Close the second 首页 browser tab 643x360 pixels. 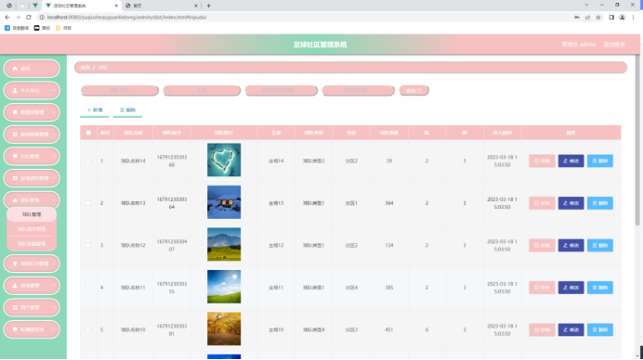pyautogui.click(x=196, y=6)
